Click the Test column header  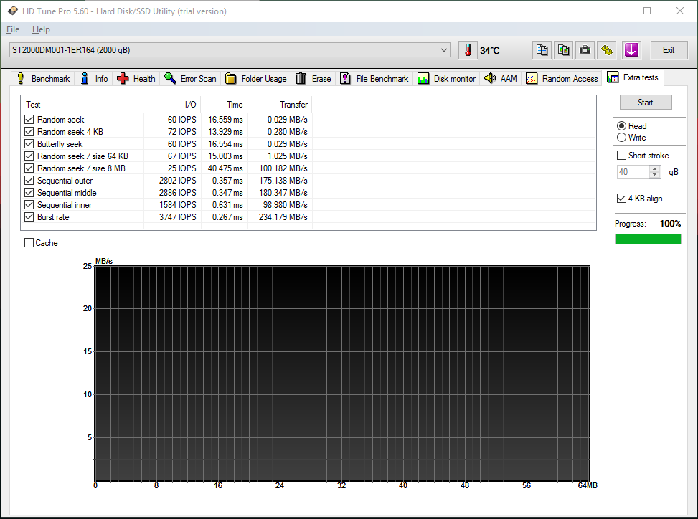coord(82,105)
